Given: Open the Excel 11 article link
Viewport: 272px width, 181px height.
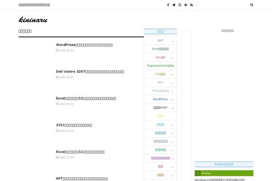Looking at the screenshot, I should [80, 152].
